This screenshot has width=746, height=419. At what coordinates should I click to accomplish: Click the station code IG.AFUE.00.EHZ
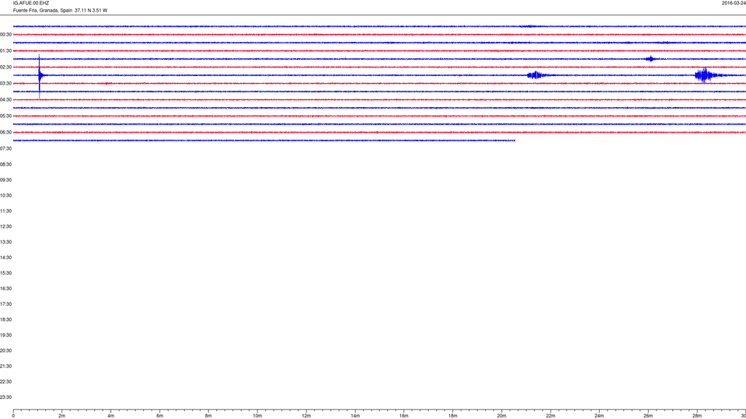pos(31,3)
